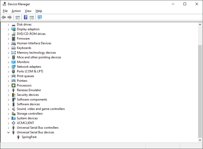This screenshot has width=203, height=149.
Task: Click the scrollbar up arrow
Action: [200, 24]
